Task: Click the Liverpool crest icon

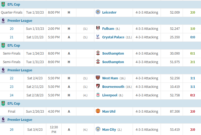Action: click(98, 95)
